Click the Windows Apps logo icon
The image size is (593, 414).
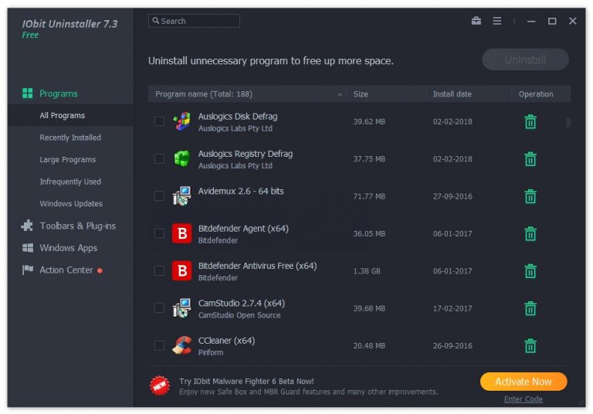click(x=28, y=248)
